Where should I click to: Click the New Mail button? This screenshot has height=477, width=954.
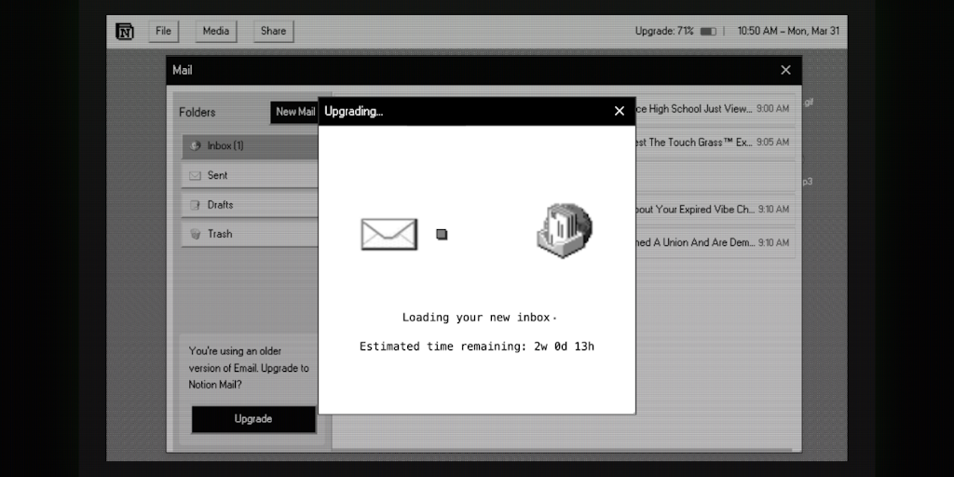(x=295, y=112)
